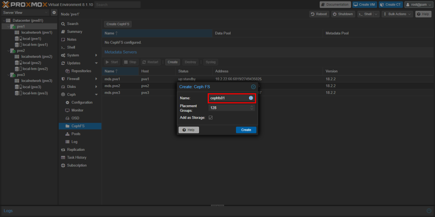
Task: Click the Create CT button
Action: point(391,5)
